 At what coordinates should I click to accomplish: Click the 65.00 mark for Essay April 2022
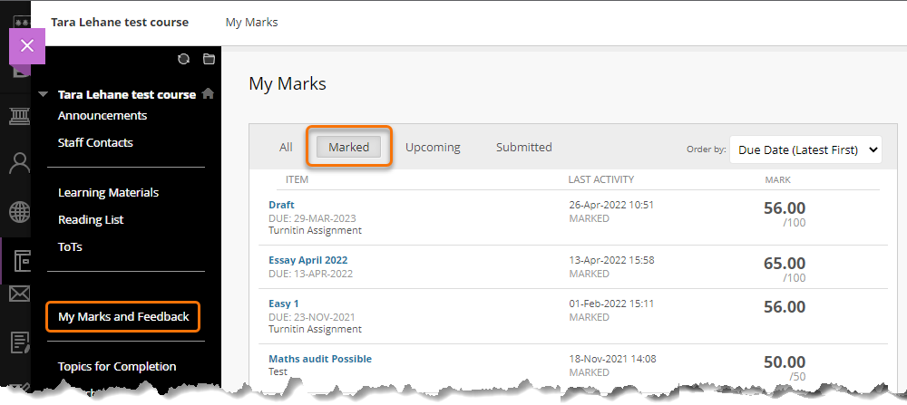pyautogui.click(x=785, y=264)
